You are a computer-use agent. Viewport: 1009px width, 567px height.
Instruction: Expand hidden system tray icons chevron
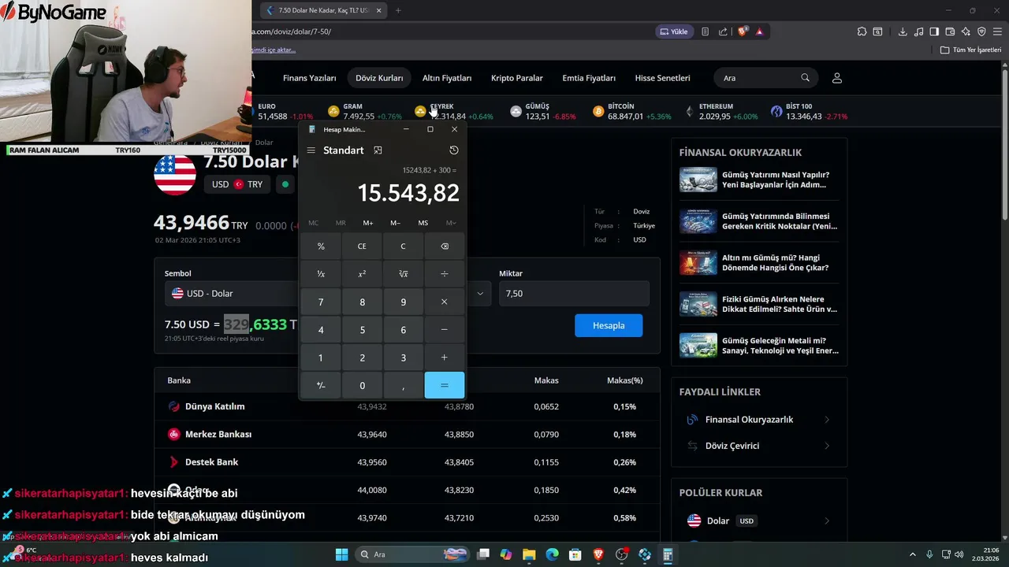tap(914, 554)
